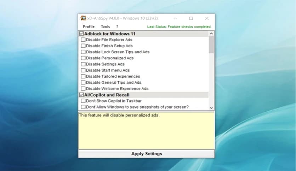This screenshot has width=296, height=171.
Task: Click the scrollbar up arrow in feature list
Action: 211,34
